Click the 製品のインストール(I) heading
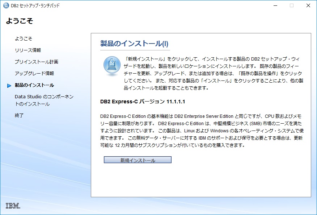The image size is (317, 215). (x=134, y=44)
